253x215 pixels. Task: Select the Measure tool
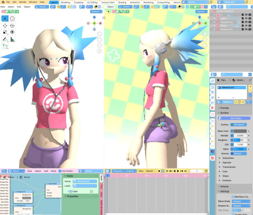12,39
